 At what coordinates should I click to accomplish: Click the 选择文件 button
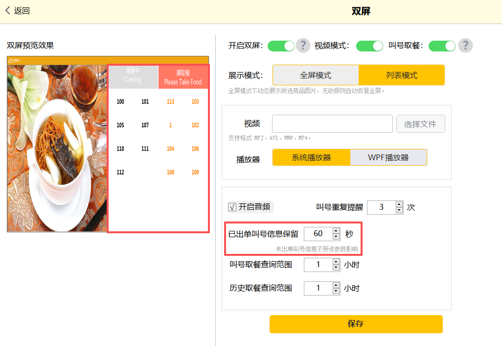420,124
